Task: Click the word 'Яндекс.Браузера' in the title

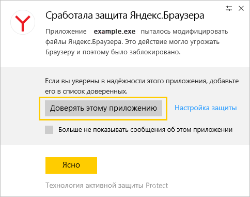Action: click(167, 16)
